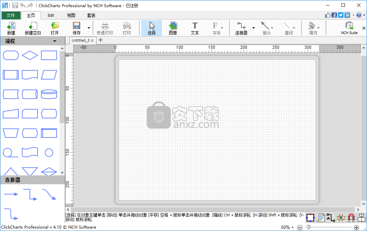Screen dimensions: 367x231
Task: Click the zoom out minus button
Action: pyautogui.click(x=299, y=227)
